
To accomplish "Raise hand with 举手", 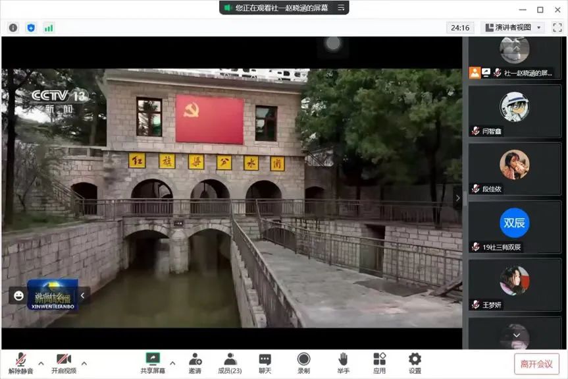I will tap(343, 363).
